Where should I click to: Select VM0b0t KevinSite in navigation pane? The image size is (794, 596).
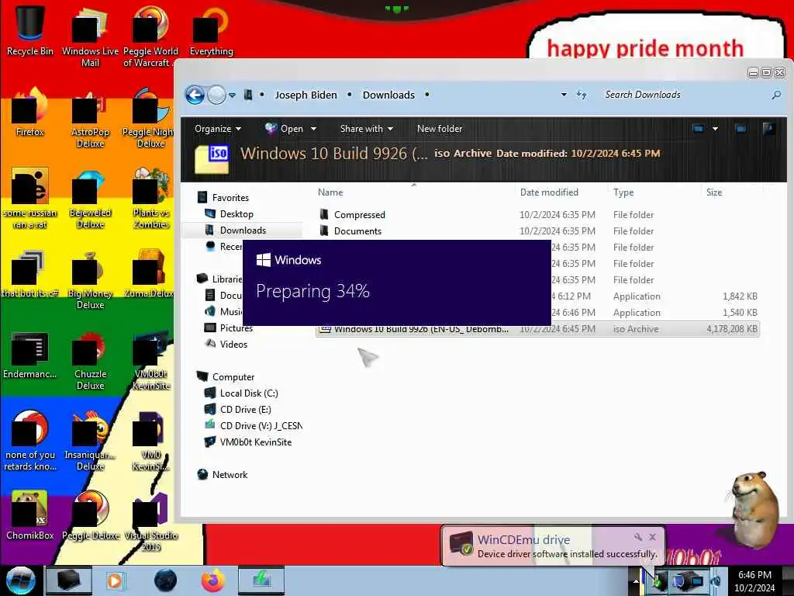point(248,442)
